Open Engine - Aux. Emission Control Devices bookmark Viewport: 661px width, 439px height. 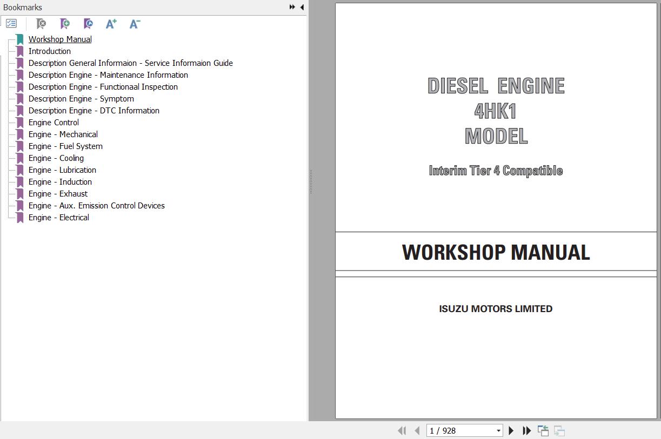coord(97,206)
